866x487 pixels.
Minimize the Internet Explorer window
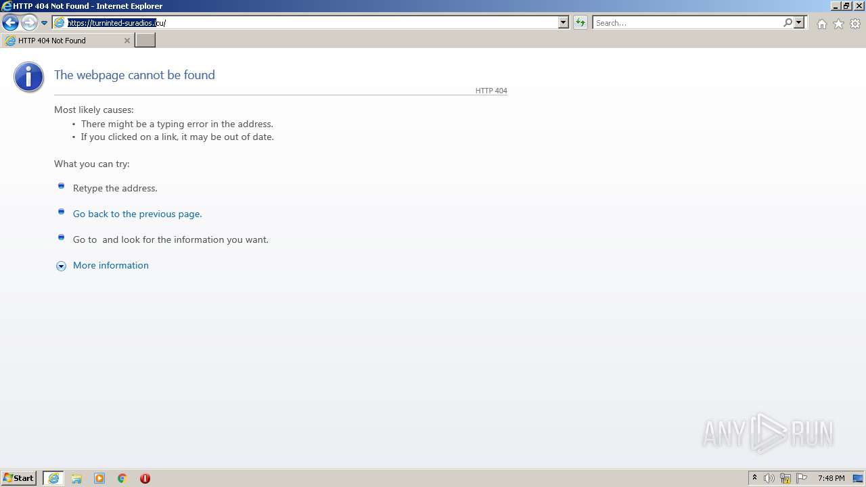835,6
